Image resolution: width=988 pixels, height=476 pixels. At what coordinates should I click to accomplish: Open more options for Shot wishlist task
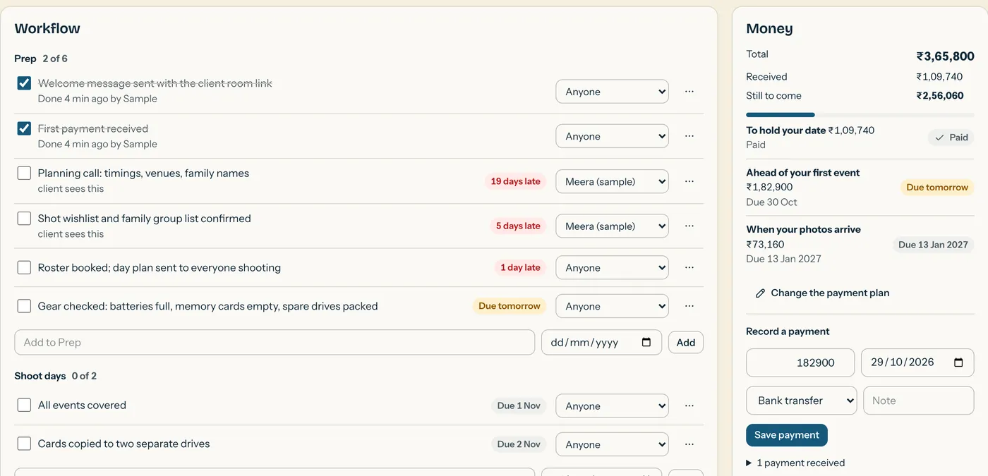689,226
